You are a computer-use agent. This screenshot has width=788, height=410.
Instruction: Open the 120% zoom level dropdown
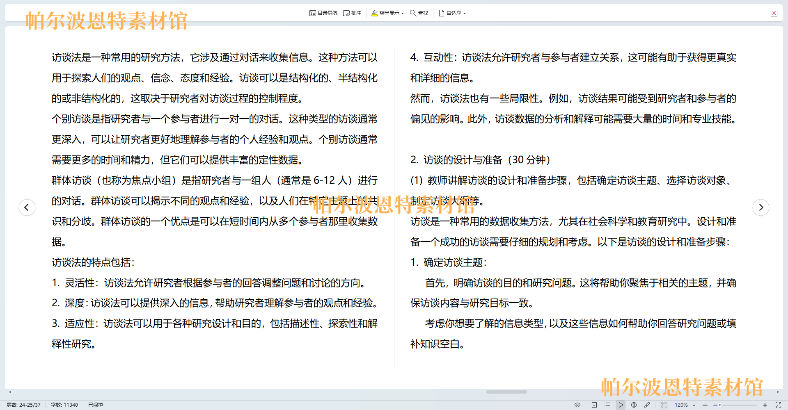tap(685, 405)
